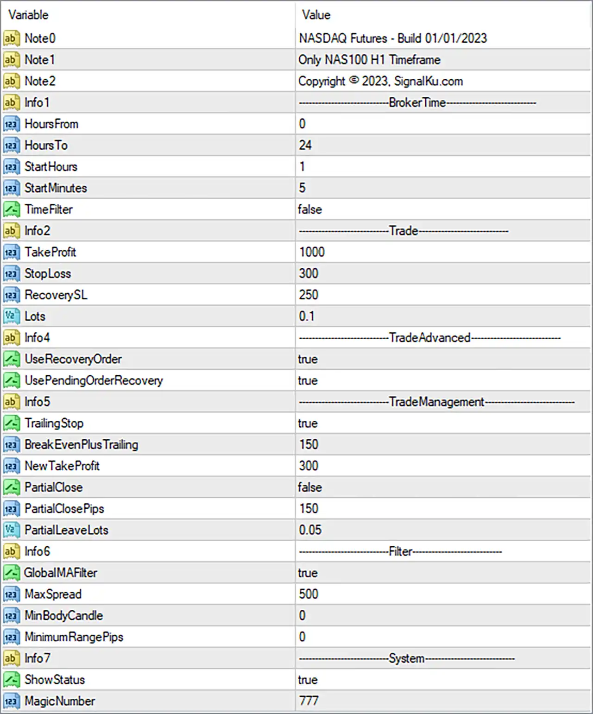Edit the BreakEvenPlusTrailing value 150

coord(309,444)
